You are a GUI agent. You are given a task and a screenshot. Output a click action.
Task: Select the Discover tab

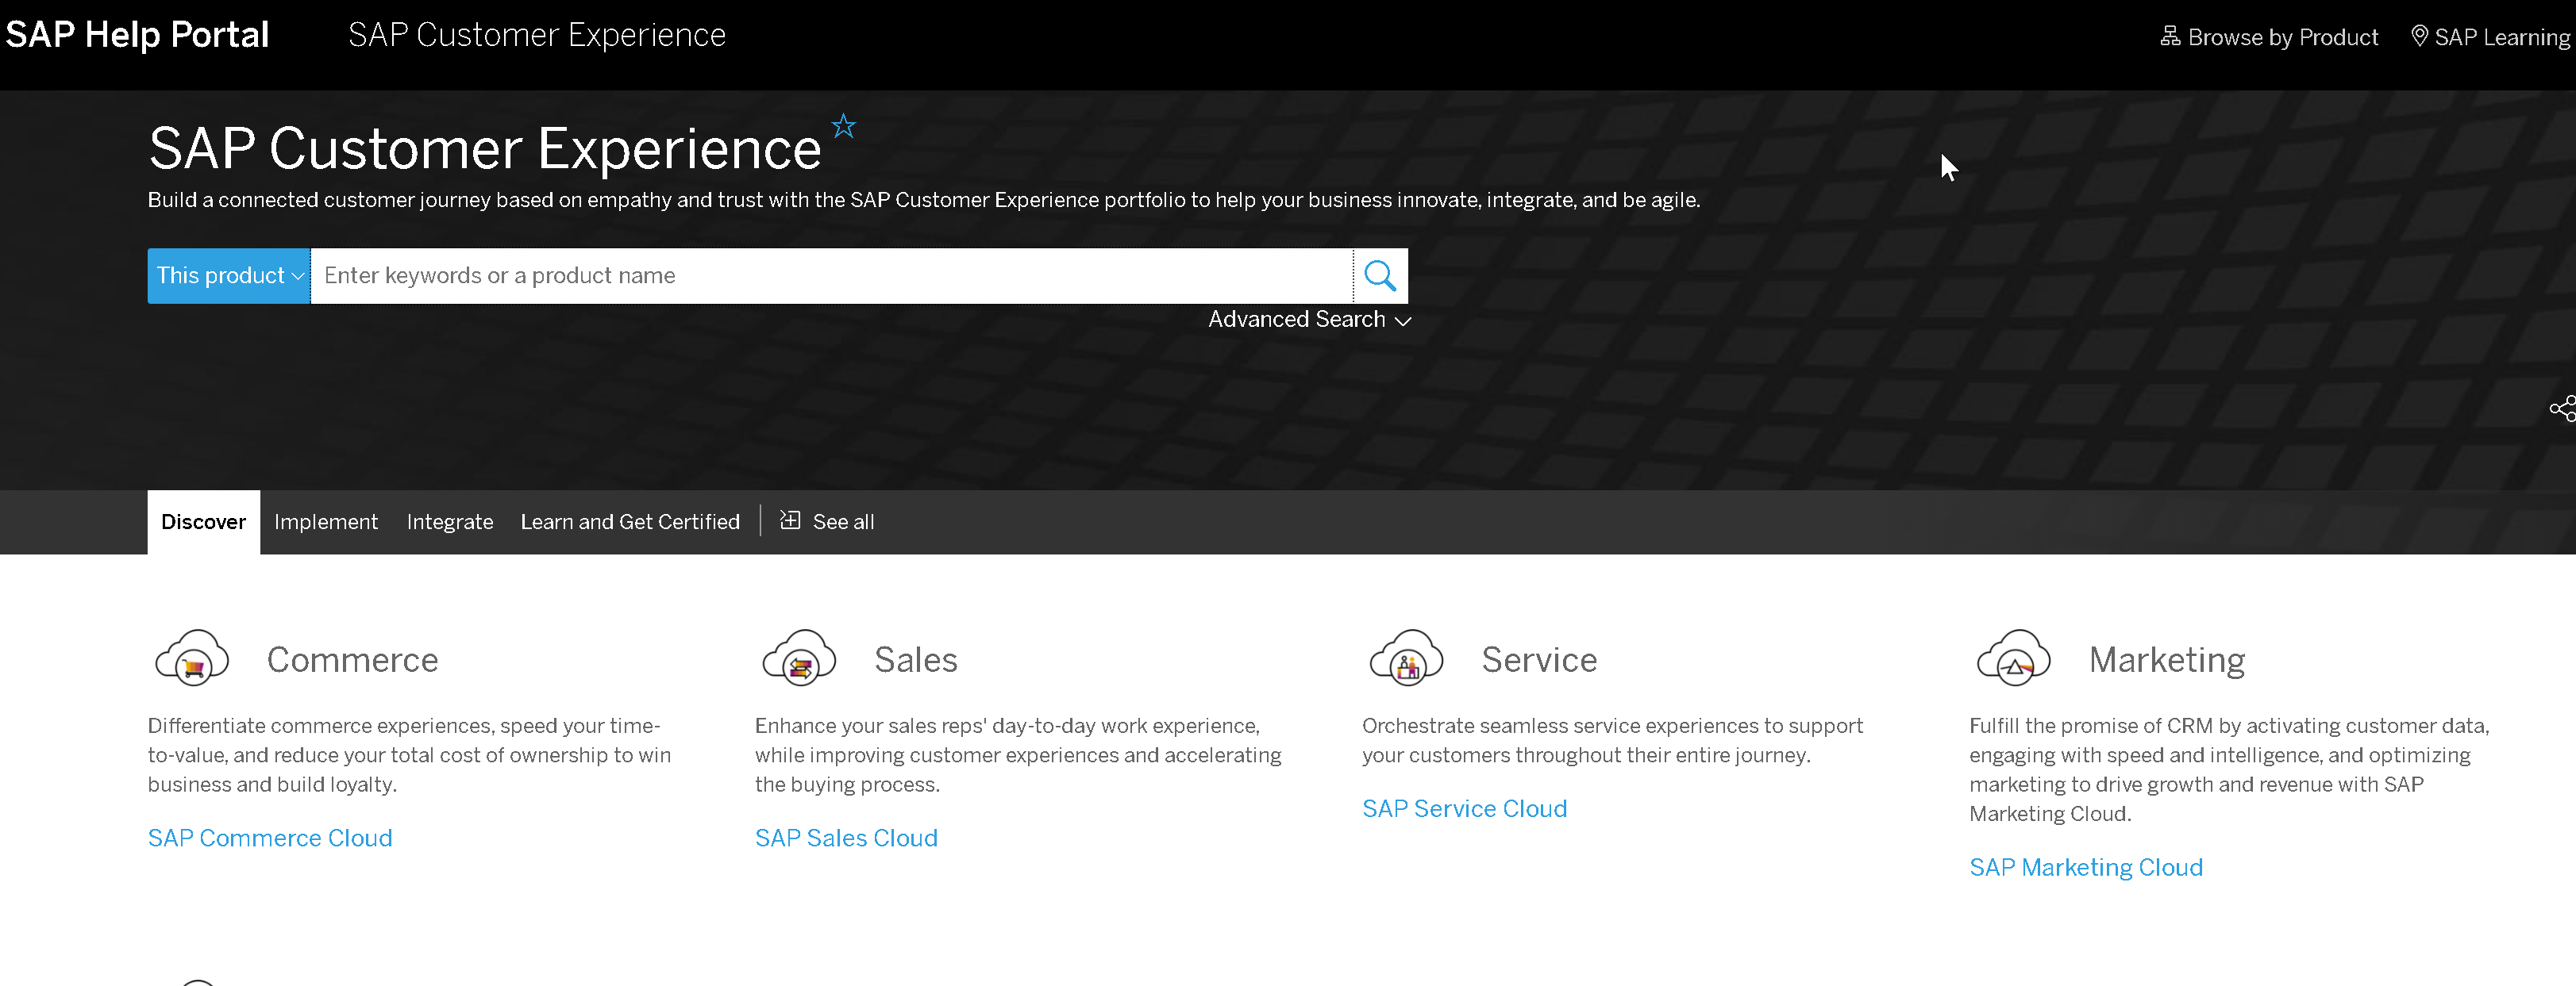click(204, 523)
